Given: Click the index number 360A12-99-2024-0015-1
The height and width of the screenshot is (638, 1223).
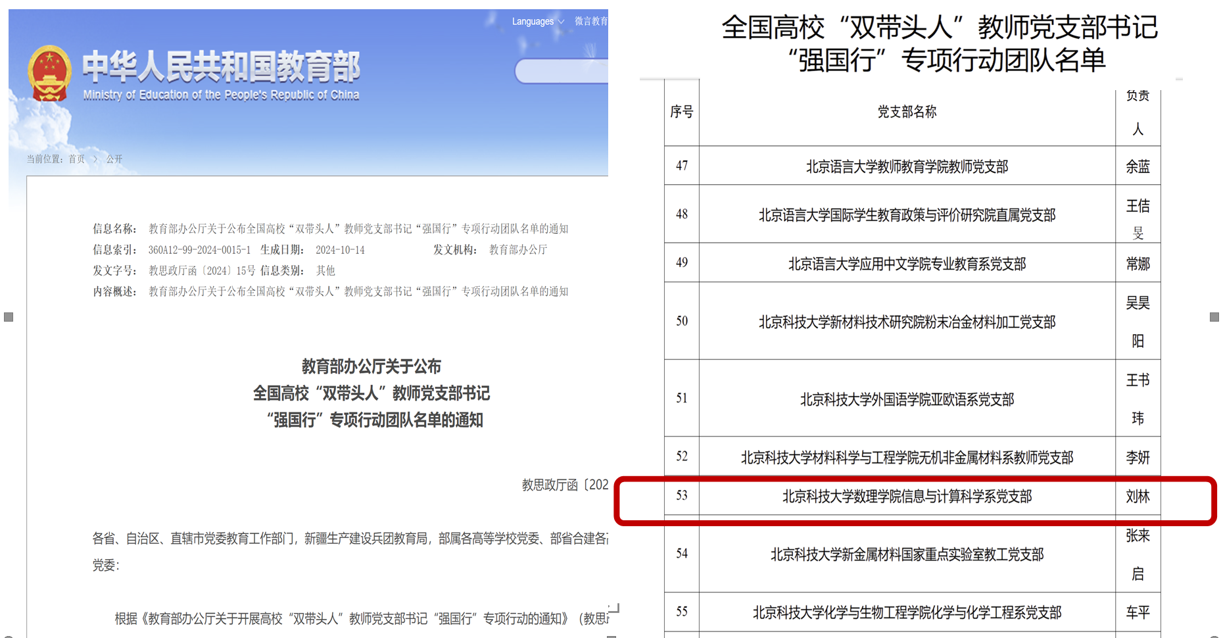Looking at the screenshot, I should click(x=199, y=250).
